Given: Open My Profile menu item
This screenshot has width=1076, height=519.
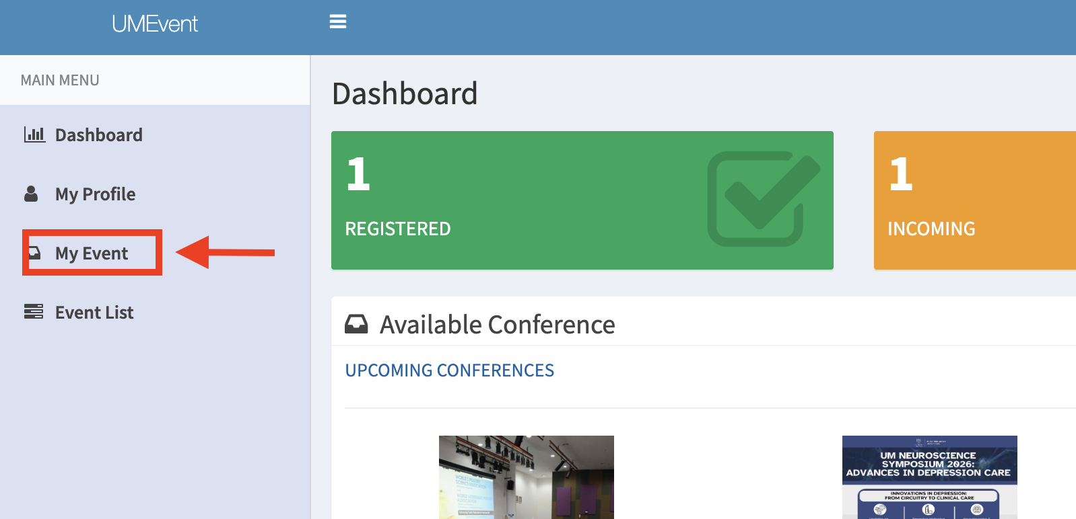Looking at the screenshot, I should (95, 194).
